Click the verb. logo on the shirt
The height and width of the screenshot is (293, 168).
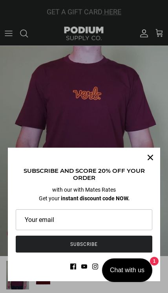click(x=87, y=93)
